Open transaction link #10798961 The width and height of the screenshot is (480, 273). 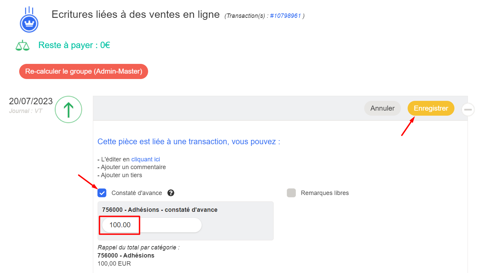pyautogui.click(x=285, y=16)
